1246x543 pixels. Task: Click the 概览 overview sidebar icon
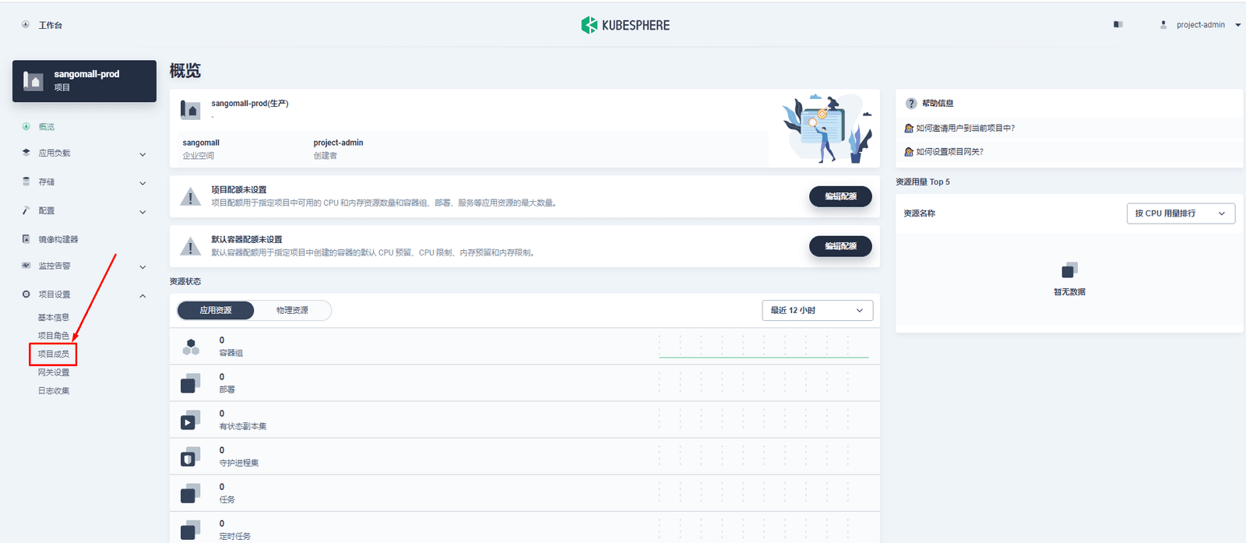26,126
